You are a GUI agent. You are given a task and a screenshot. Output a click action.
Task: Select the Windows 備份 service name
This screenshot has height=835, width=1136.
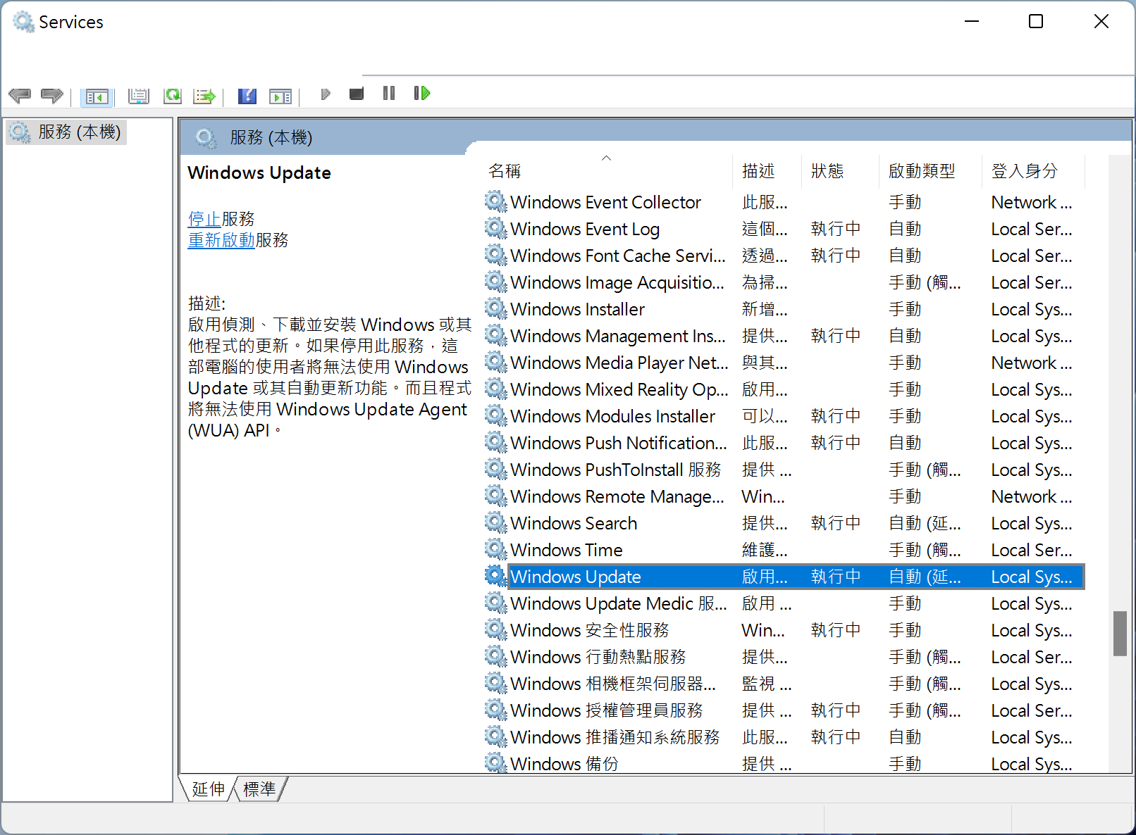tap(564, 763)
